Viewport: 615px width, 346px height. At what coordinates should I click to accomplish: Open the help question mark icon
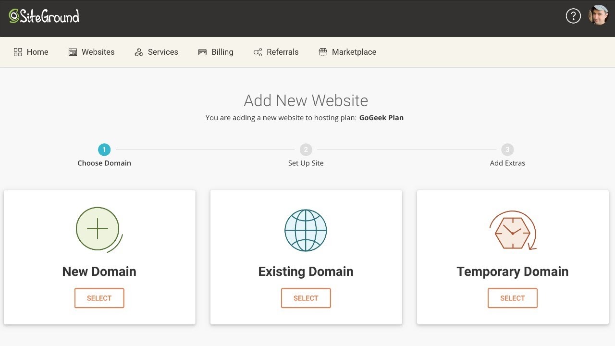573,16
